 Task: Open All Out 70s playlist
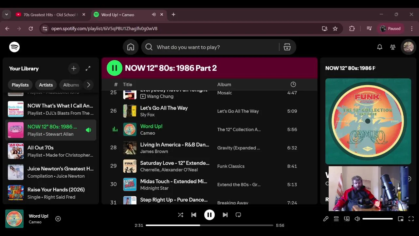(51, 151)
